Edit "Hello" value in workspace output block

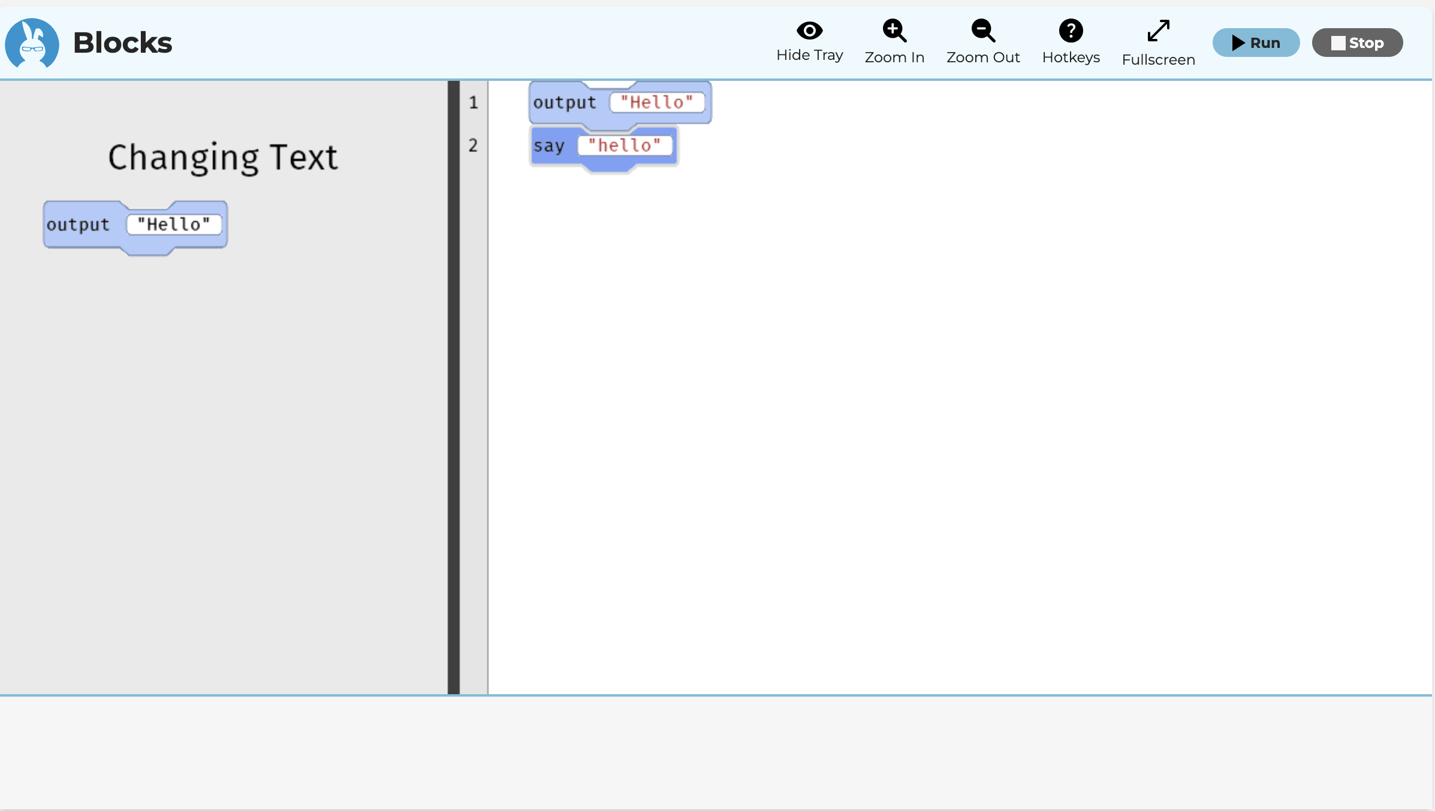657,102
